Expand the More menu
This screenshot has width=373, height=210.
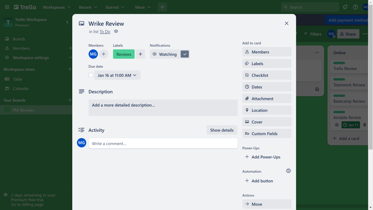tap(143, 7)
